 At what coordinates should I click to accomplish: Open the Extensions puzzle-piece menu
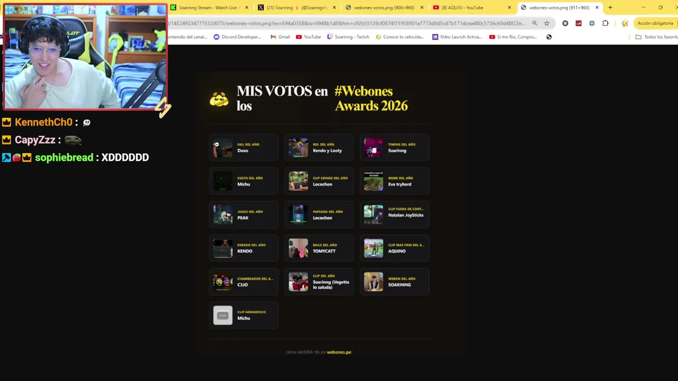(x=605, y=23)
